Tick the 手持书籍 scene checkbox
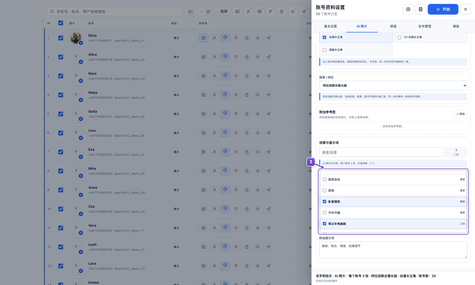Screen dimensions: 475x285 325,213
